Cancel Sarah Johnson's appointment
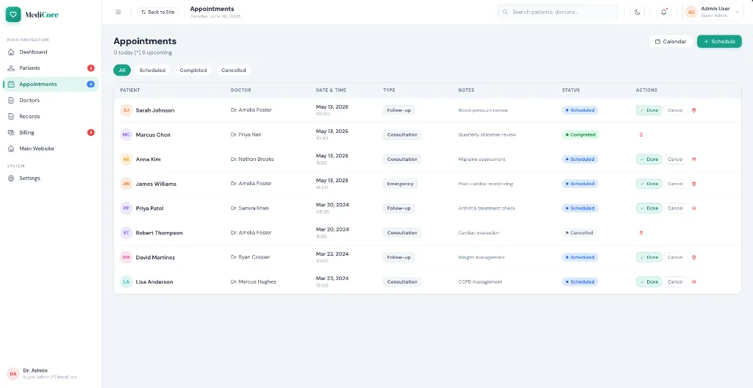This screenshot has height=388, width=753. (x=675, y=110)
